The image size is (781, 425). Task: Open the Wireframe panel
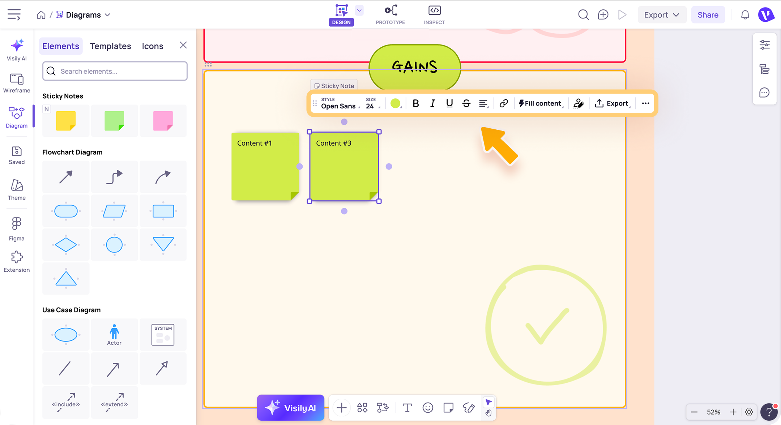(17, 83)
